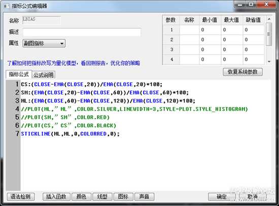
Task: Click the 线型 line style button
Action: click(102, 197)
